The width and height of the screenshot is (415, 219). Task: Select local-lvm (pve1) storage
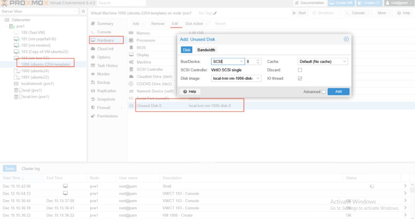pos(36,97)
